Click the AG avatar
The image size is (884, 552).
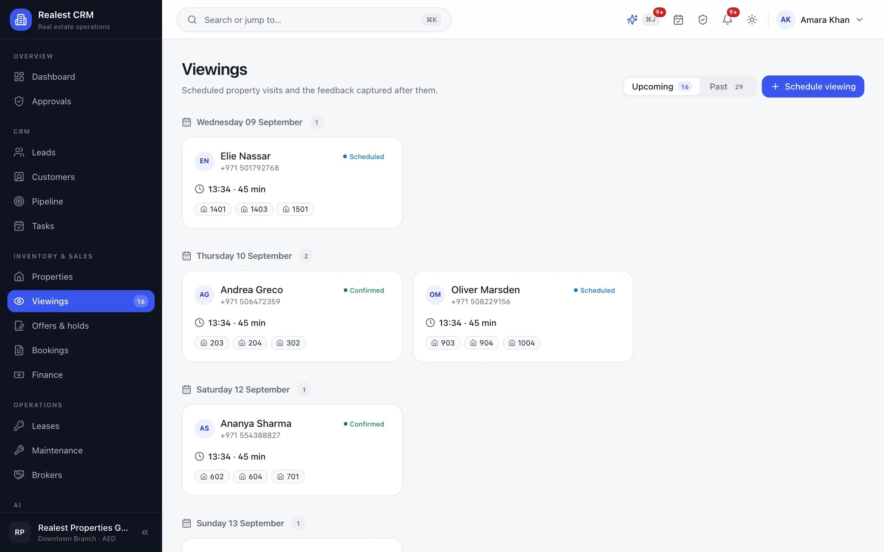204,295
